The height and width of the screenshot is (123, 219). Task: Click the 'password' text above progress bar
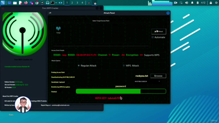coord(121,86)
